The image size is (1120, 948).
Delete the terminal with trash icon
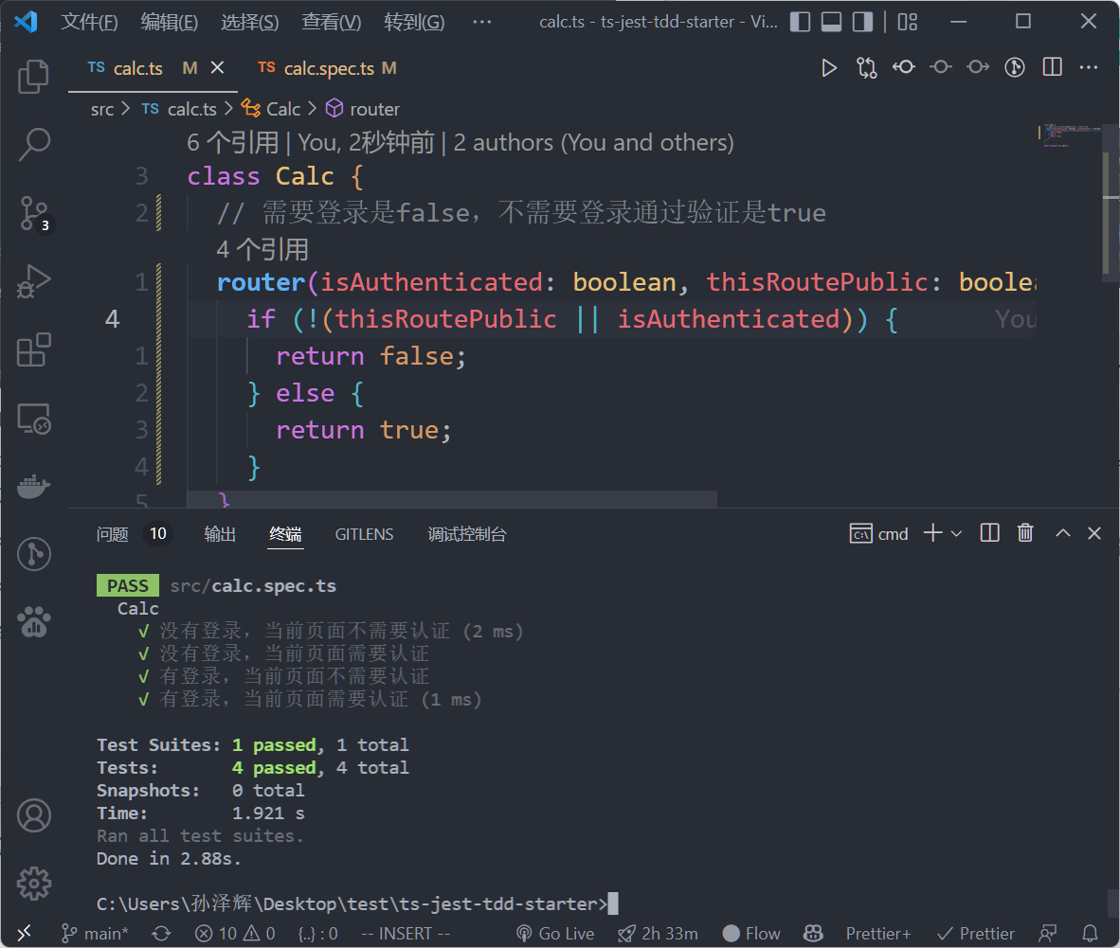tap(1025, 533)
